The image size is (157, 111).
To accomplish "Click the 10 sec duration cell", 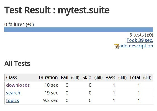I will point(51,85).
